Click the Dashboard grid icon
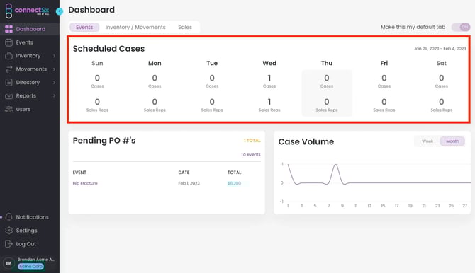 point(9,29)
